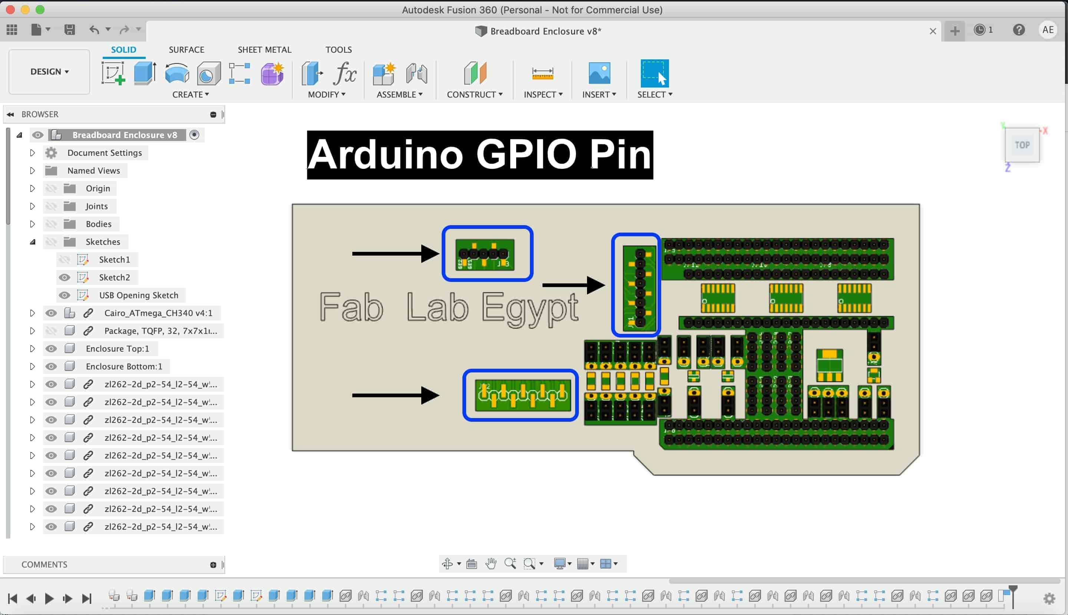Select the Pan hand tool

(491, 563)
